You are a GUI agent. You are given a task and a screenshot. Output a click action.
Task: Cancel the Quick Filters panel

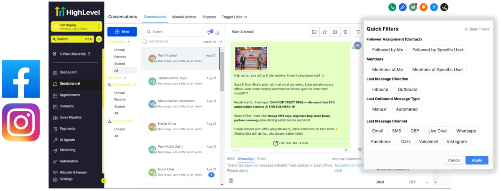coord(454,160)
